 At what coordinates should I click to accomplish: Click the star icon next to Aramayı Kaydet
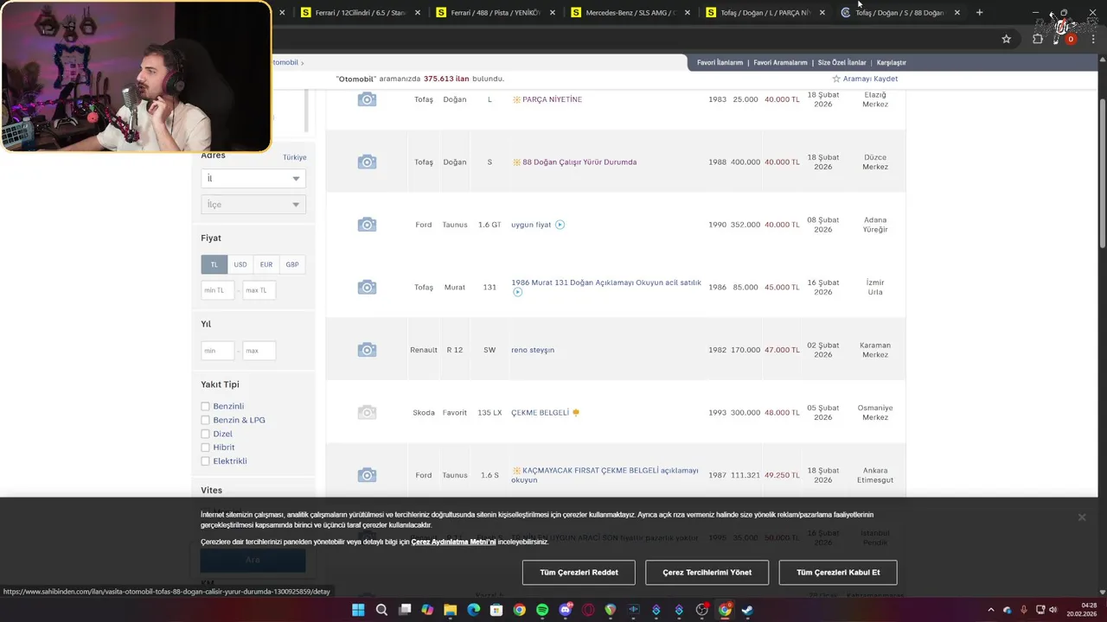pyautogui.click(x=836, y=79)
